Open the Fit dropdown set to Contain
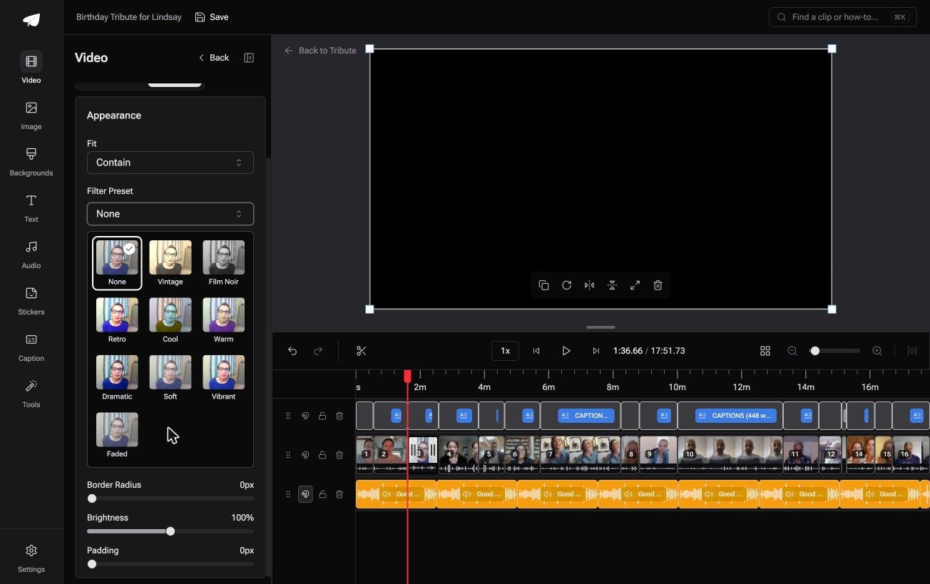Viewport: 930px width, 584px height. 170,163
